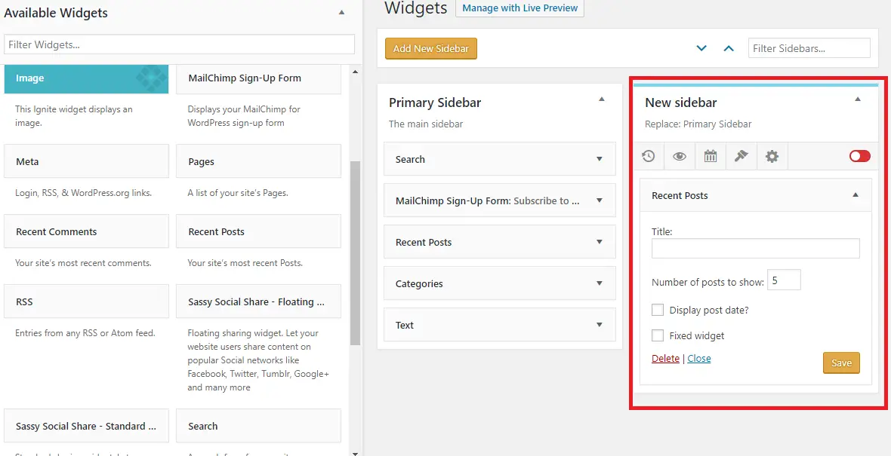The height and width of the screenshot is (456, 891).
Task: Collapse the Available Widgets panel arrow
Action: pos(341,12)
